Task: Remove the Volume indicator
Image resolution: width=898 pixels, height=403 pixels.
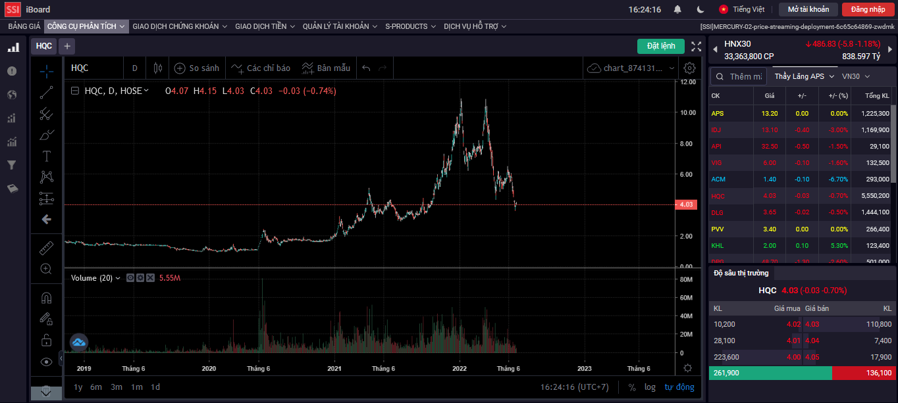Action: click(150, 278)
